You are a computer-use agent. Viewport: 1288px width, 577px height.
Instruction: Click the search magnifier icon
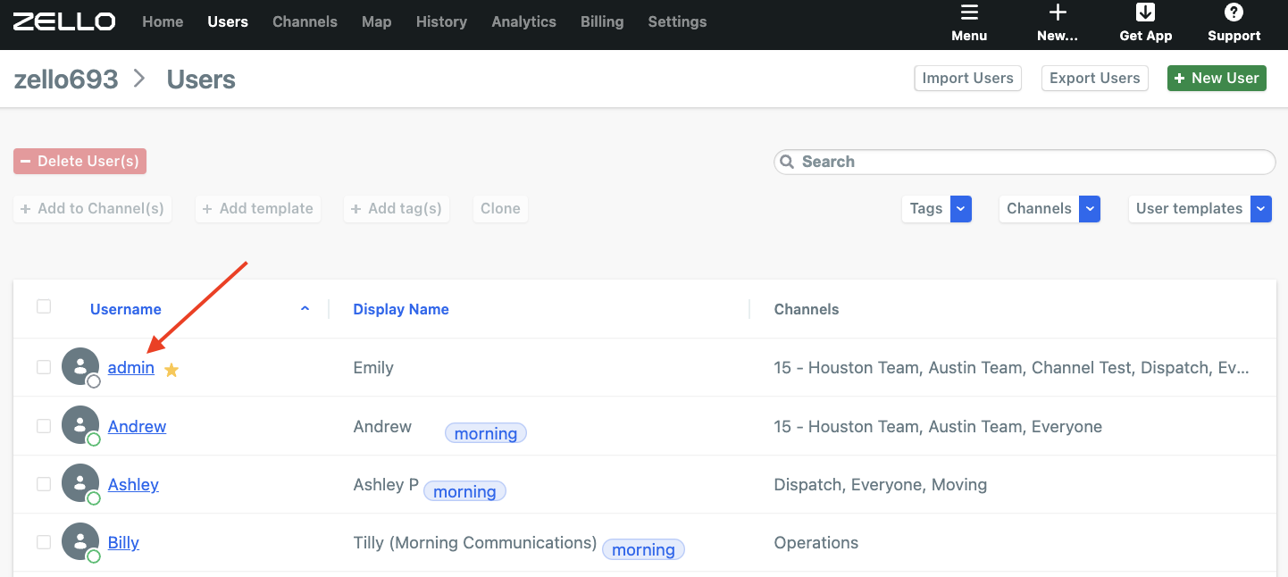787,162
